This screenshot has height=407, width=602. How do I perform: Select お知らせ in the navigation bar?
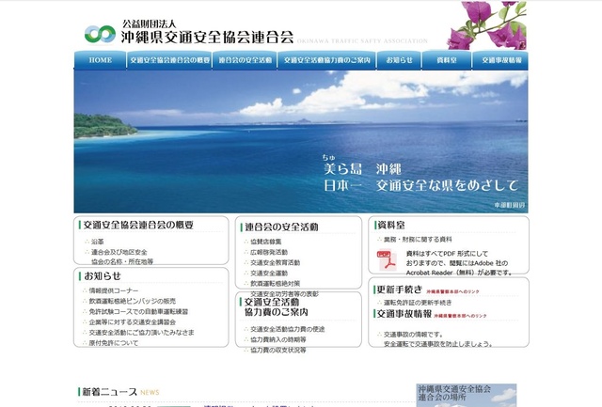[x=399, y=60]
